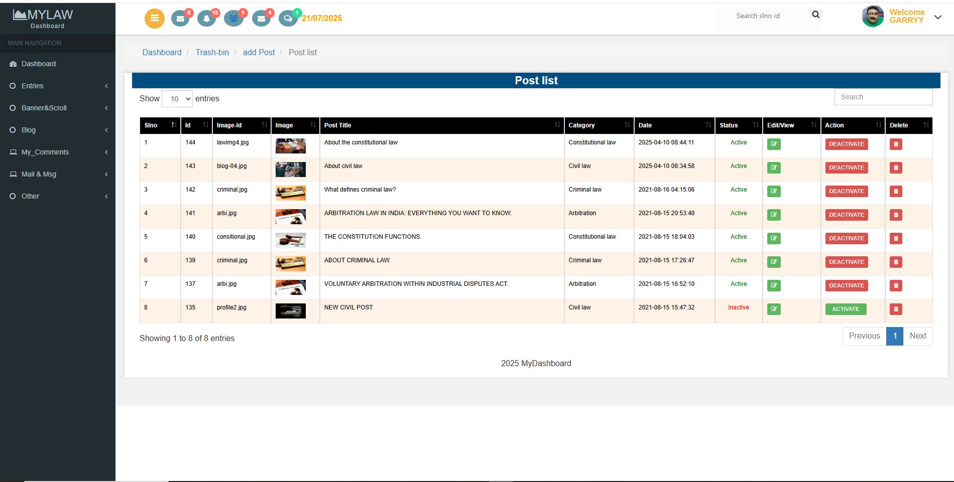Viewport: 954px width, 482px height.
Task: Open the Show entries count dropdown
Action: coord(177,99)
